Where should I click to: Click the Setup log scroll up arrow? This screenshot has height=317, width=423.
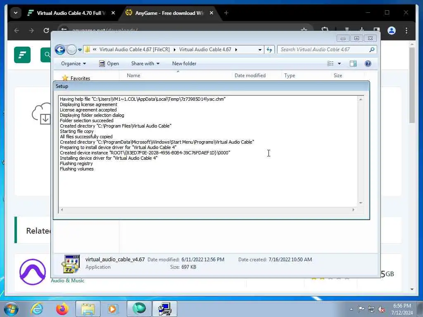click(360, 99)
